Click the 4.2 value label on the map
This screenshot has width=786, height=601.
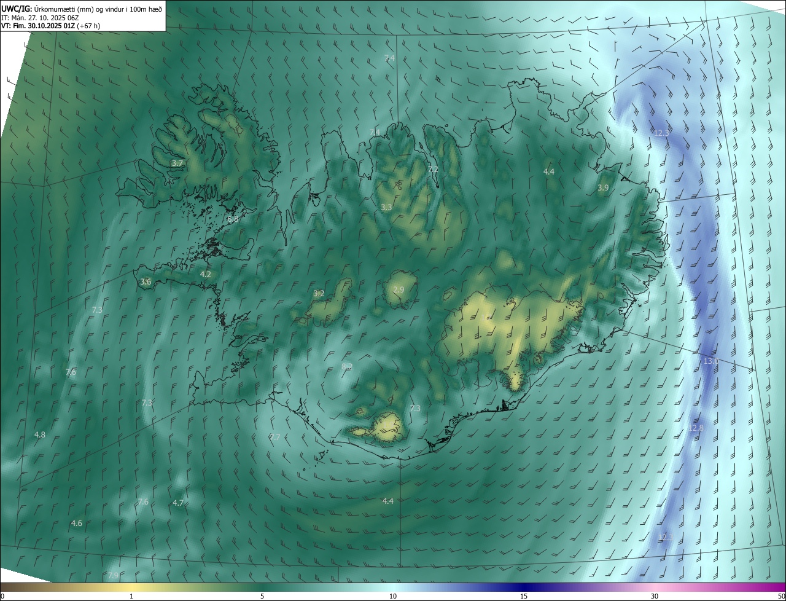point(206,274)
